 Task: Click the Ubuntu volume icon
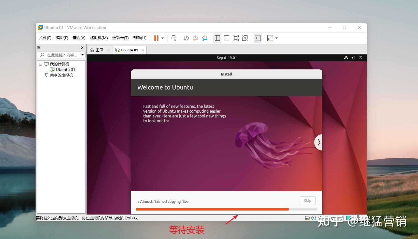tap(353, 58)
